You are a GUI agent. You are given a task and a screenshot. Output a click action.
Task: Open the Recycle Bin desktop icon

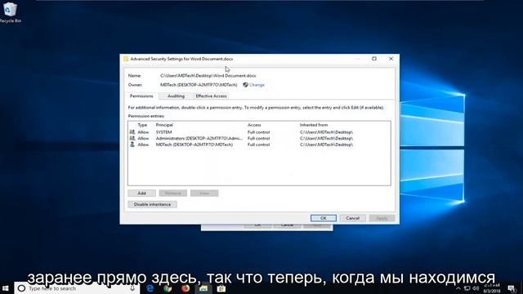10,13
